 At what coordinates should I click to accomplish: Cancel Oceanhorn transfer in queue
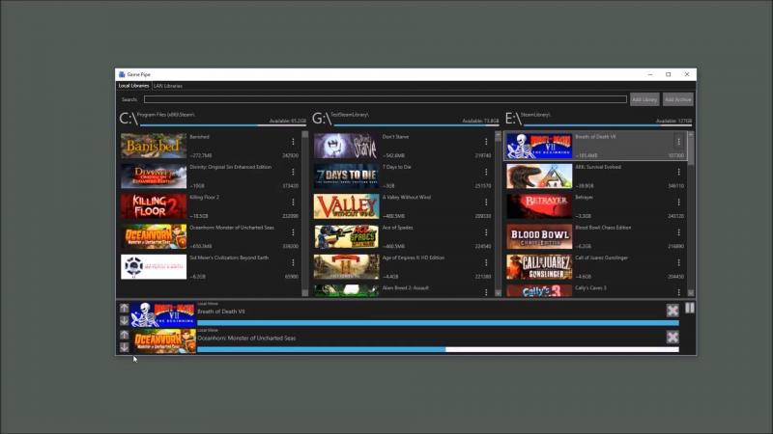click(673, 337)
